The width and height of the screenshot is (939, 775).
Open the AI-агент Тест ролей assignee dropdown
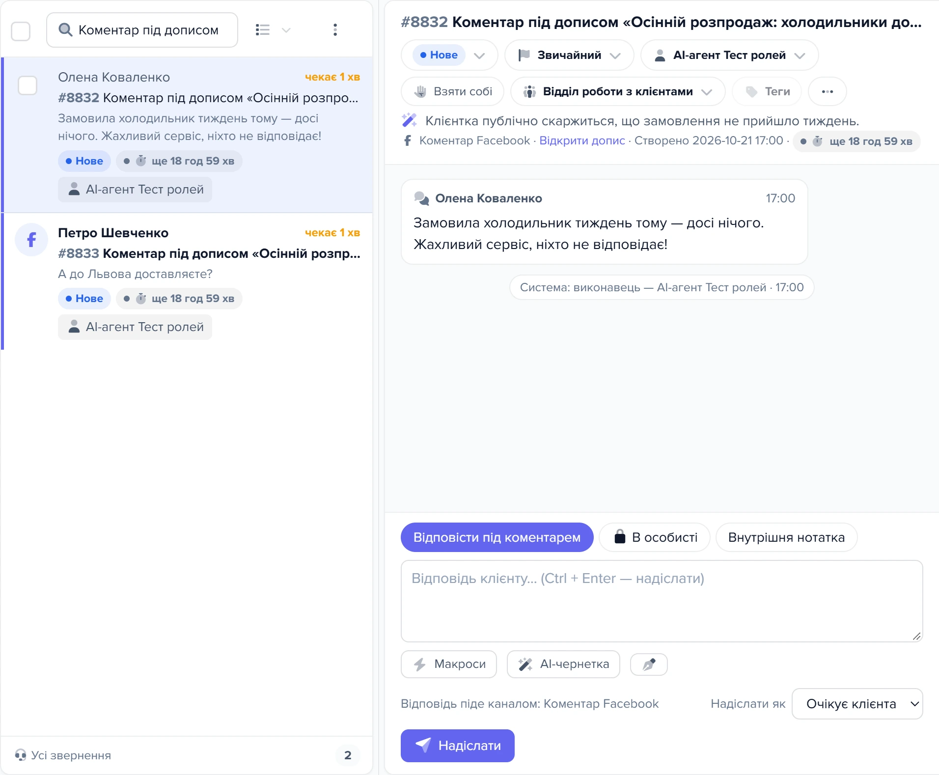click(729, 55)
